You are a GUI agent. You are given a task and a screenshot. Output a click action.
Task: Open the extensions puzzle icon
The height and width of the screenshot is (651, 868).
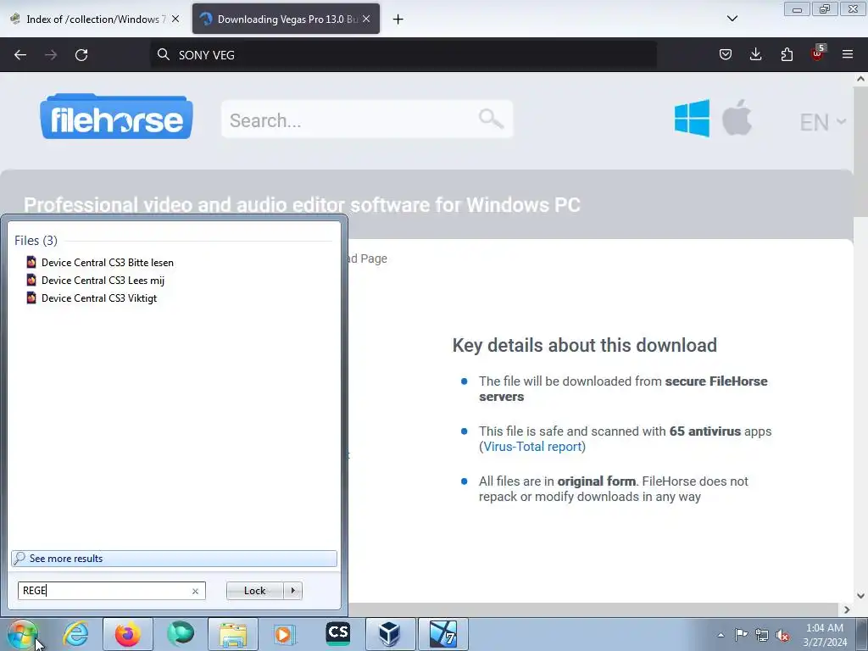[787, 54]
